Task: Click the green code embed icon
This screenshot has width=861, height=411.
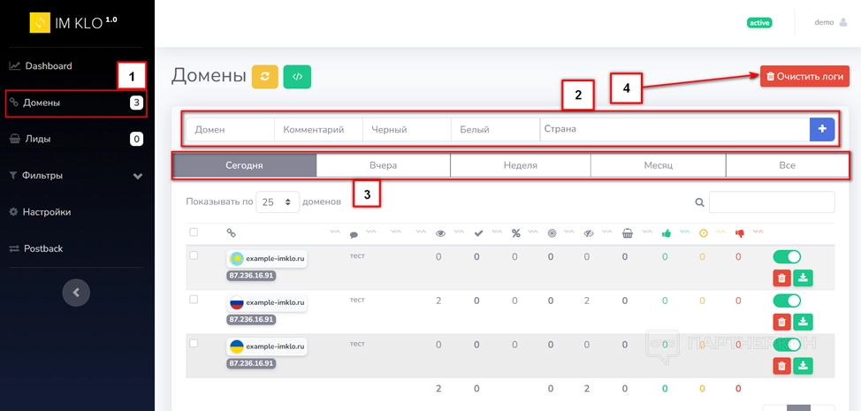Action: pos(297,77)
